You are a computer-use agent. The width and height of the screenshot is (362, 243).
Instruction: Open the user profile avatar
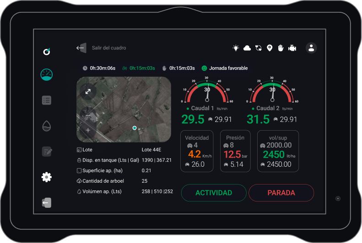point(311,48)
